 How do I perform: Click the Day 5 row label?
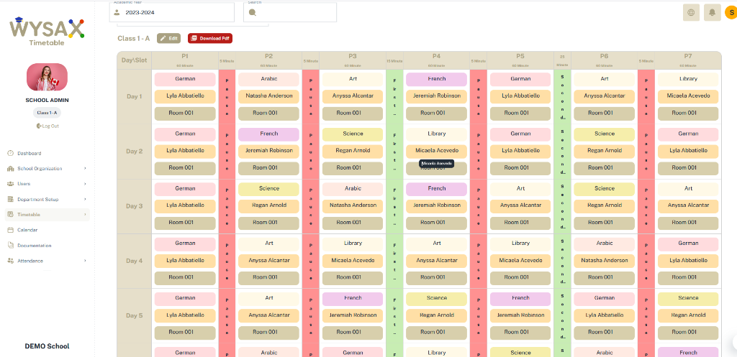[x=135, y=316]
